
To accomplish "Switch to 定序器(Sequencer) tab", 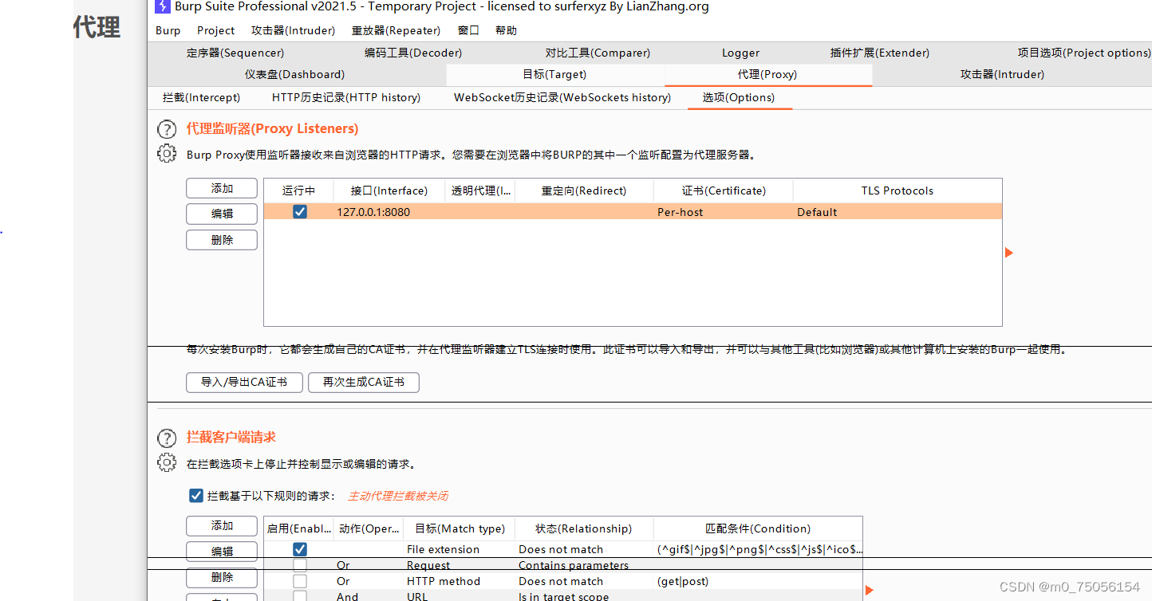I will tap(235, 53).
